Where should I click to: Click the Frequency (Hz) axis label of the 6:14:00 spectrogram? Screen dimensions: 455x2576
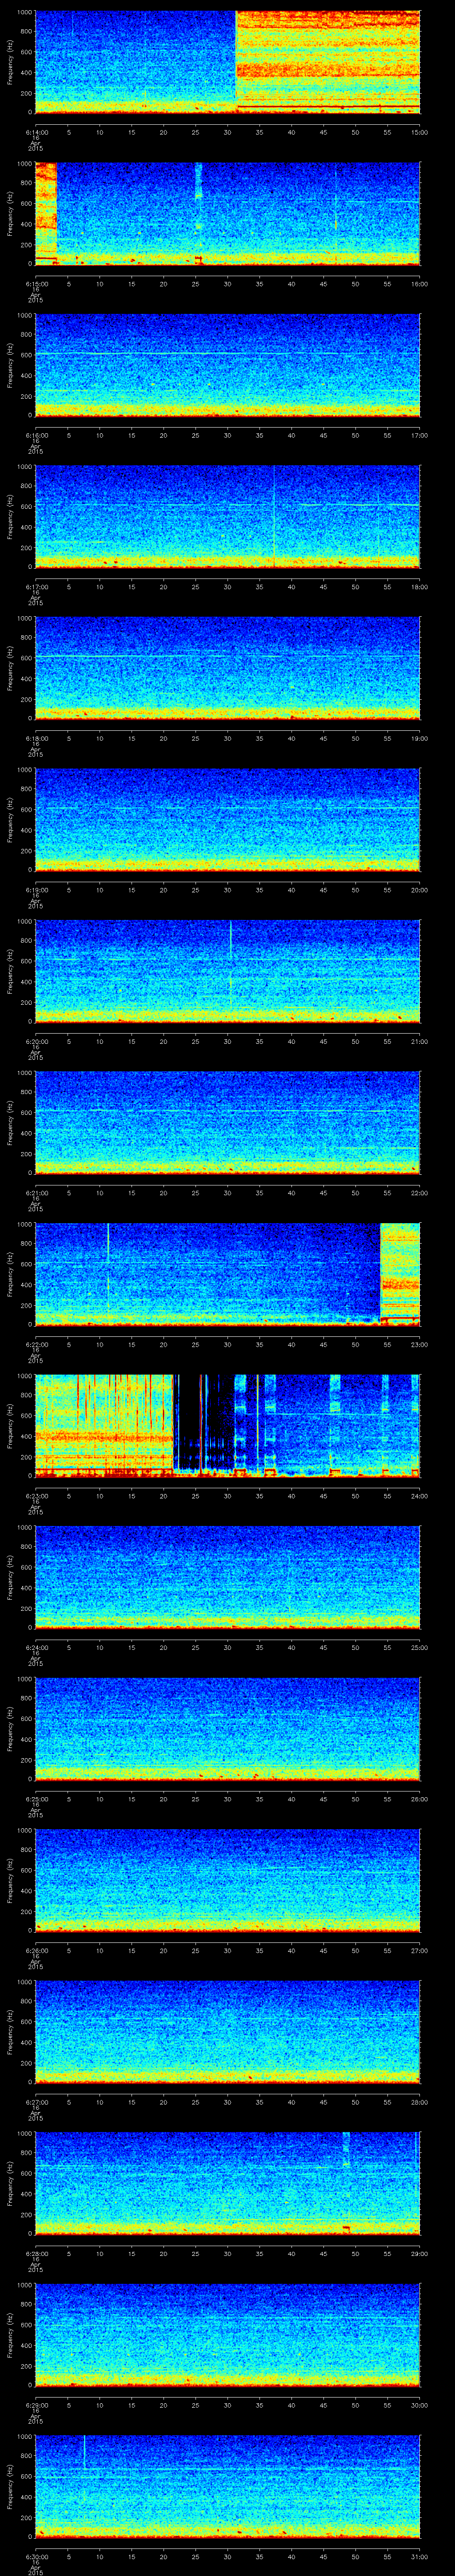point(10,62)
